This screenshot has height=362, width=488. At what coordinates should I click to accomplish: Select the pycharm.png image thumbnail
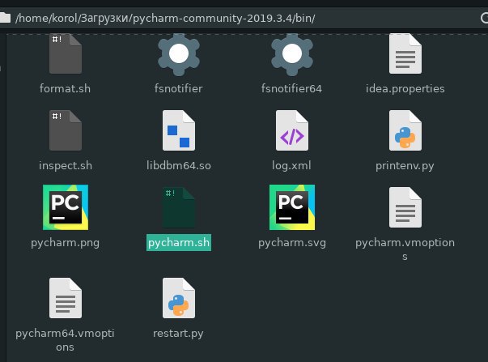pyautogui.click(x=66, y=207)
